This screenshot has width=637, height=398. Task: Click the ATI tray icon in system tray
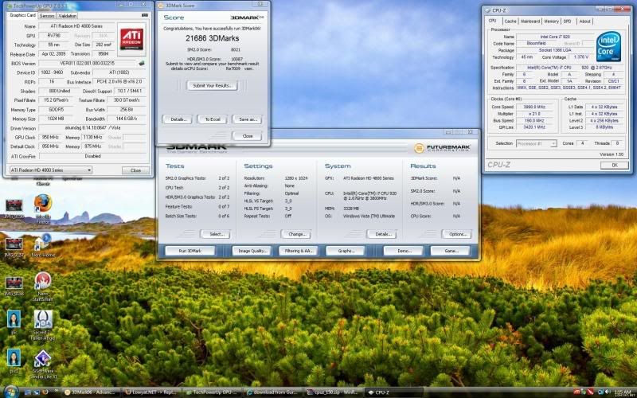(x=576, y=392)
